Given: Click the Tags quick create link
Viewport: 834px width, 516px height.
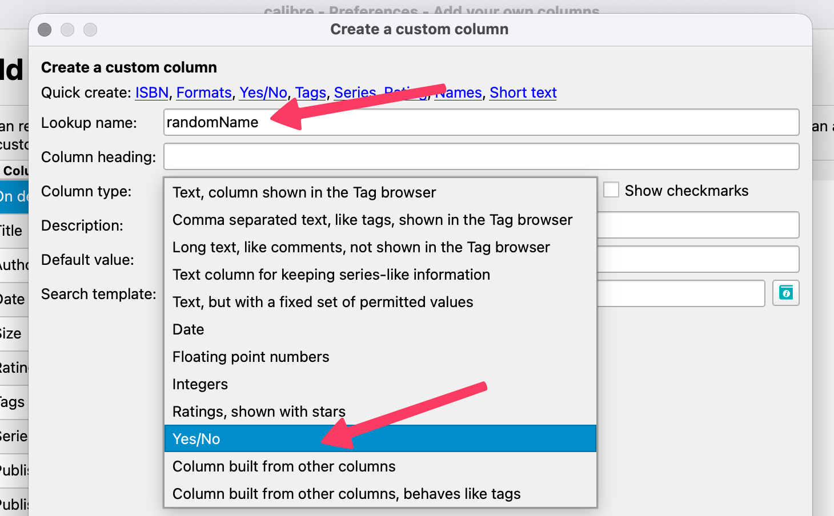Looking at the screenshot, I should tap(310, 92).
